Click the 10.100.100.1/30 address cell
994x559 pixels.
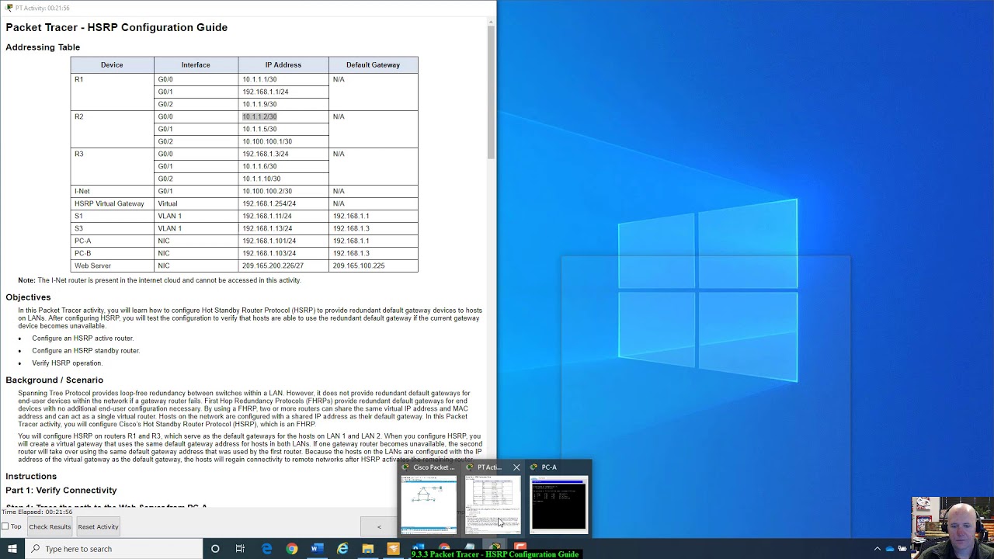coord(283,141)
